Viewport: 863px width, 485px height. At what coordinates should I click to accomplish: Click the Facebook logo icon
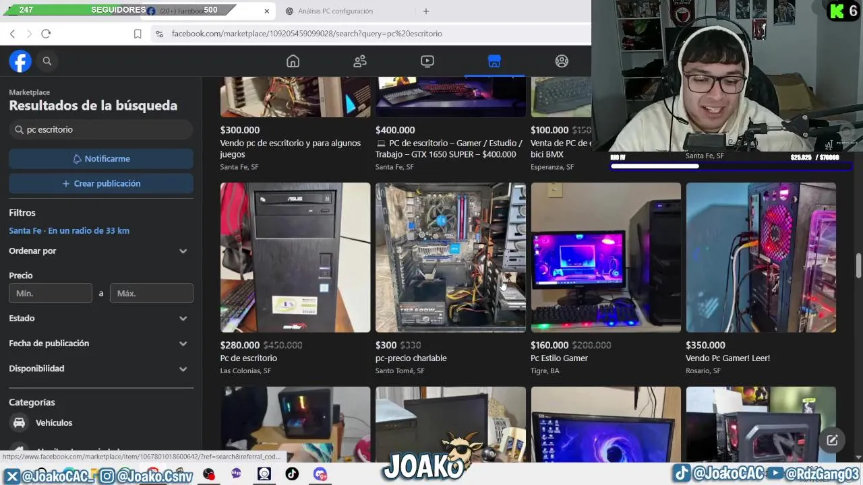[x=20, y=61]
